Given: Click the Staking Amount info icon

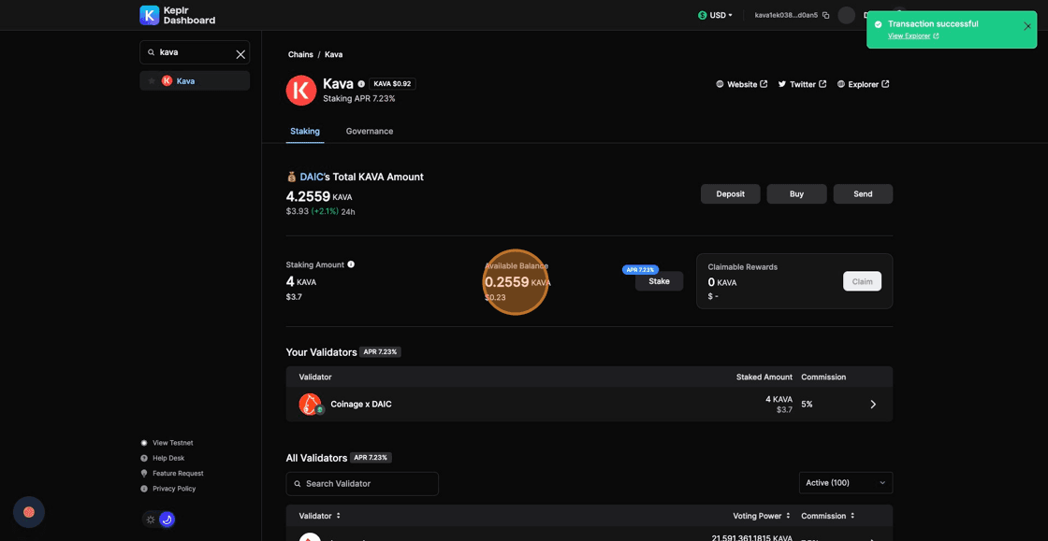Looking at the screenshot, I should coord(351,264).
